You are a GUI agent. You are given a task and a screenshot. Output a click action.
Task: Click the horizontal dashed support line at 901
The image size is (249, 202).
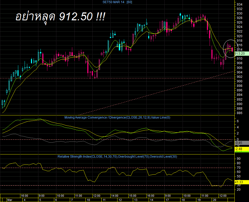(x=117, y=78)
